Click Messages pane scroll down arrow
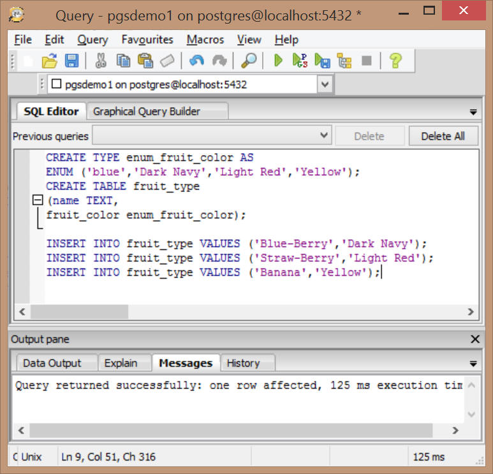493x474 pixels. click(x=471, y=414)
